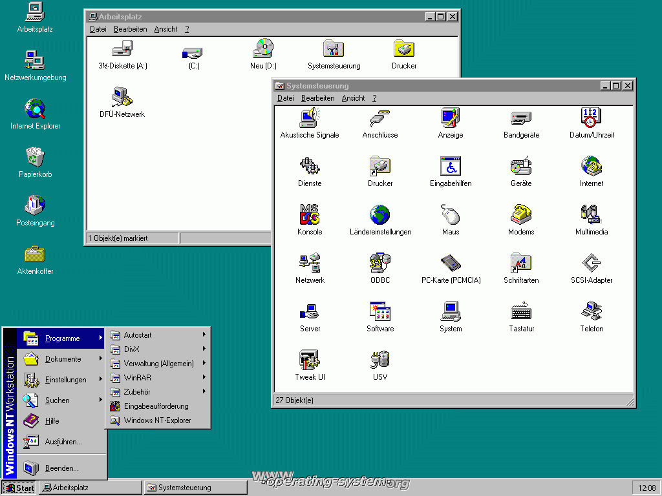Open Ansicht menu in Arbeitsplatz window
Image resolution: width=662 pixels, height=496 pixels.
(165, 29)
